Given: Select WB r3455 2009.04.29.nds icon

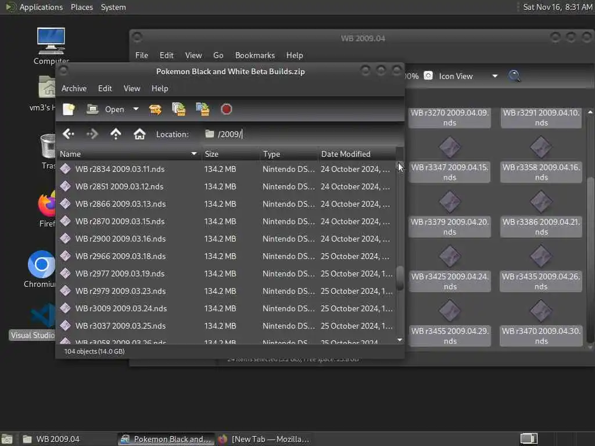Looking at the screenshot, I should tap(450, 311).
